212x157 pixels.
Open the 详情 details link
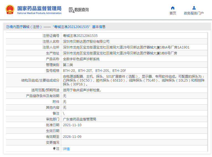[x=66, y=149]
